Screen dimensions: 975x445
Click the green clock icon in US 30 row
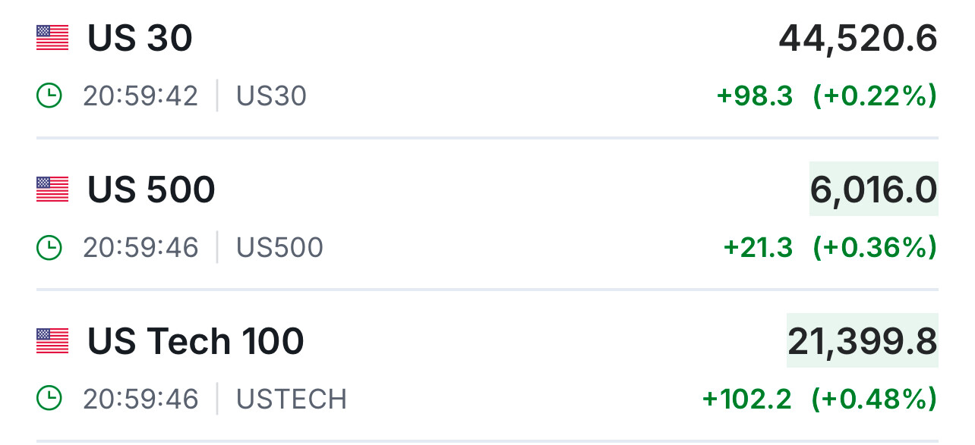49,96
